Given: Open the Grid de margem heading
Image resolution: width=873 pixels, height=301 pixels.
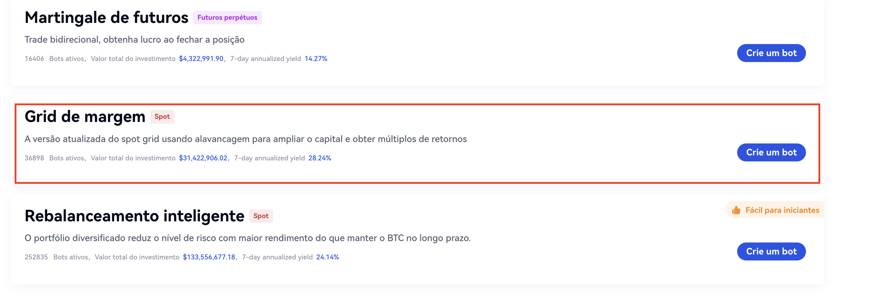Looking at the screenshot, I should (85, 117).
